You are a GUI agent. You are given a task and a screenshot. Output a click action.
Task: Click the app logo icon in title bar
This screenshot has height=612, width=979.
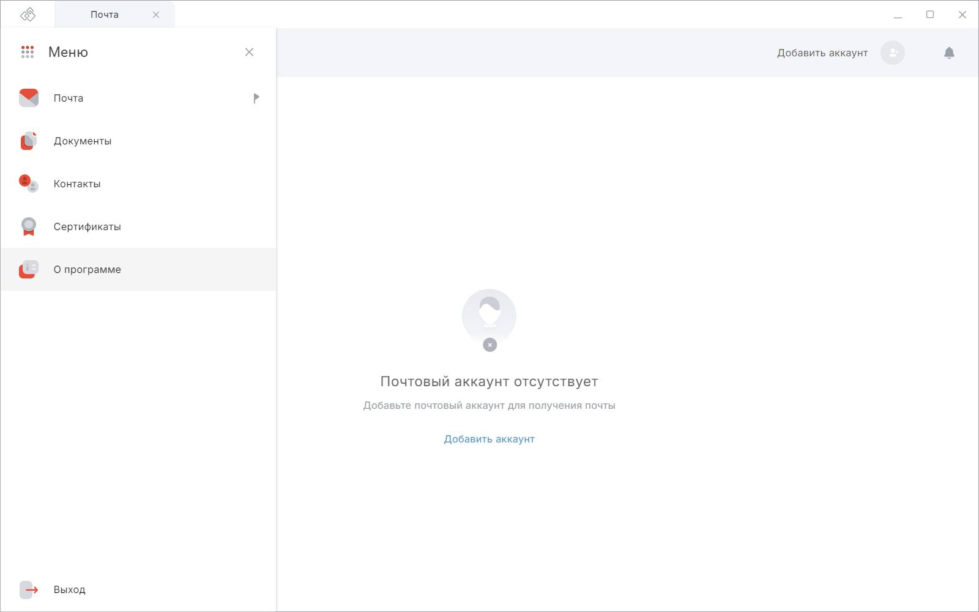point(28,14)
